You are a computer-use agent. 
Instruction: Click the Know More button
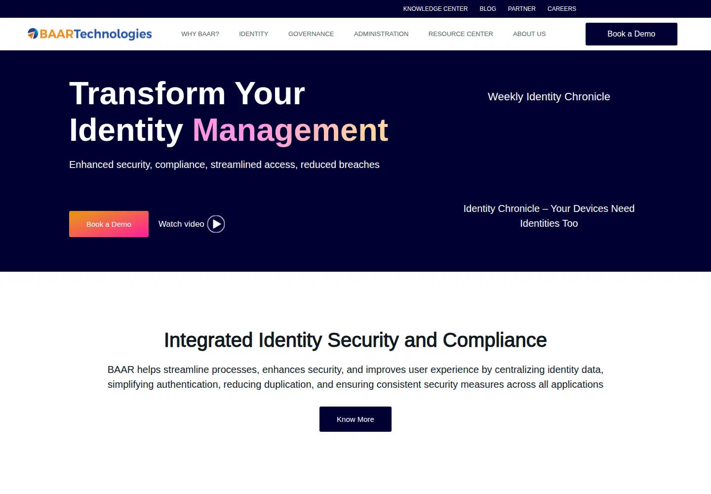pos(355,419)
